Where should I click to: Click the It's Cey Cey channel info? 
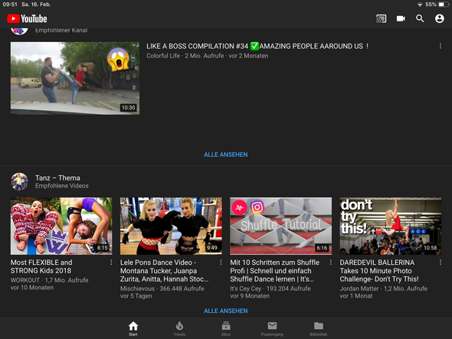point(270,292)
